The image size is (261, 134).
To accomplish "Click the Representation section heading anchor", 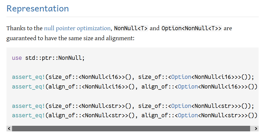I will click(x=38, y=9).
